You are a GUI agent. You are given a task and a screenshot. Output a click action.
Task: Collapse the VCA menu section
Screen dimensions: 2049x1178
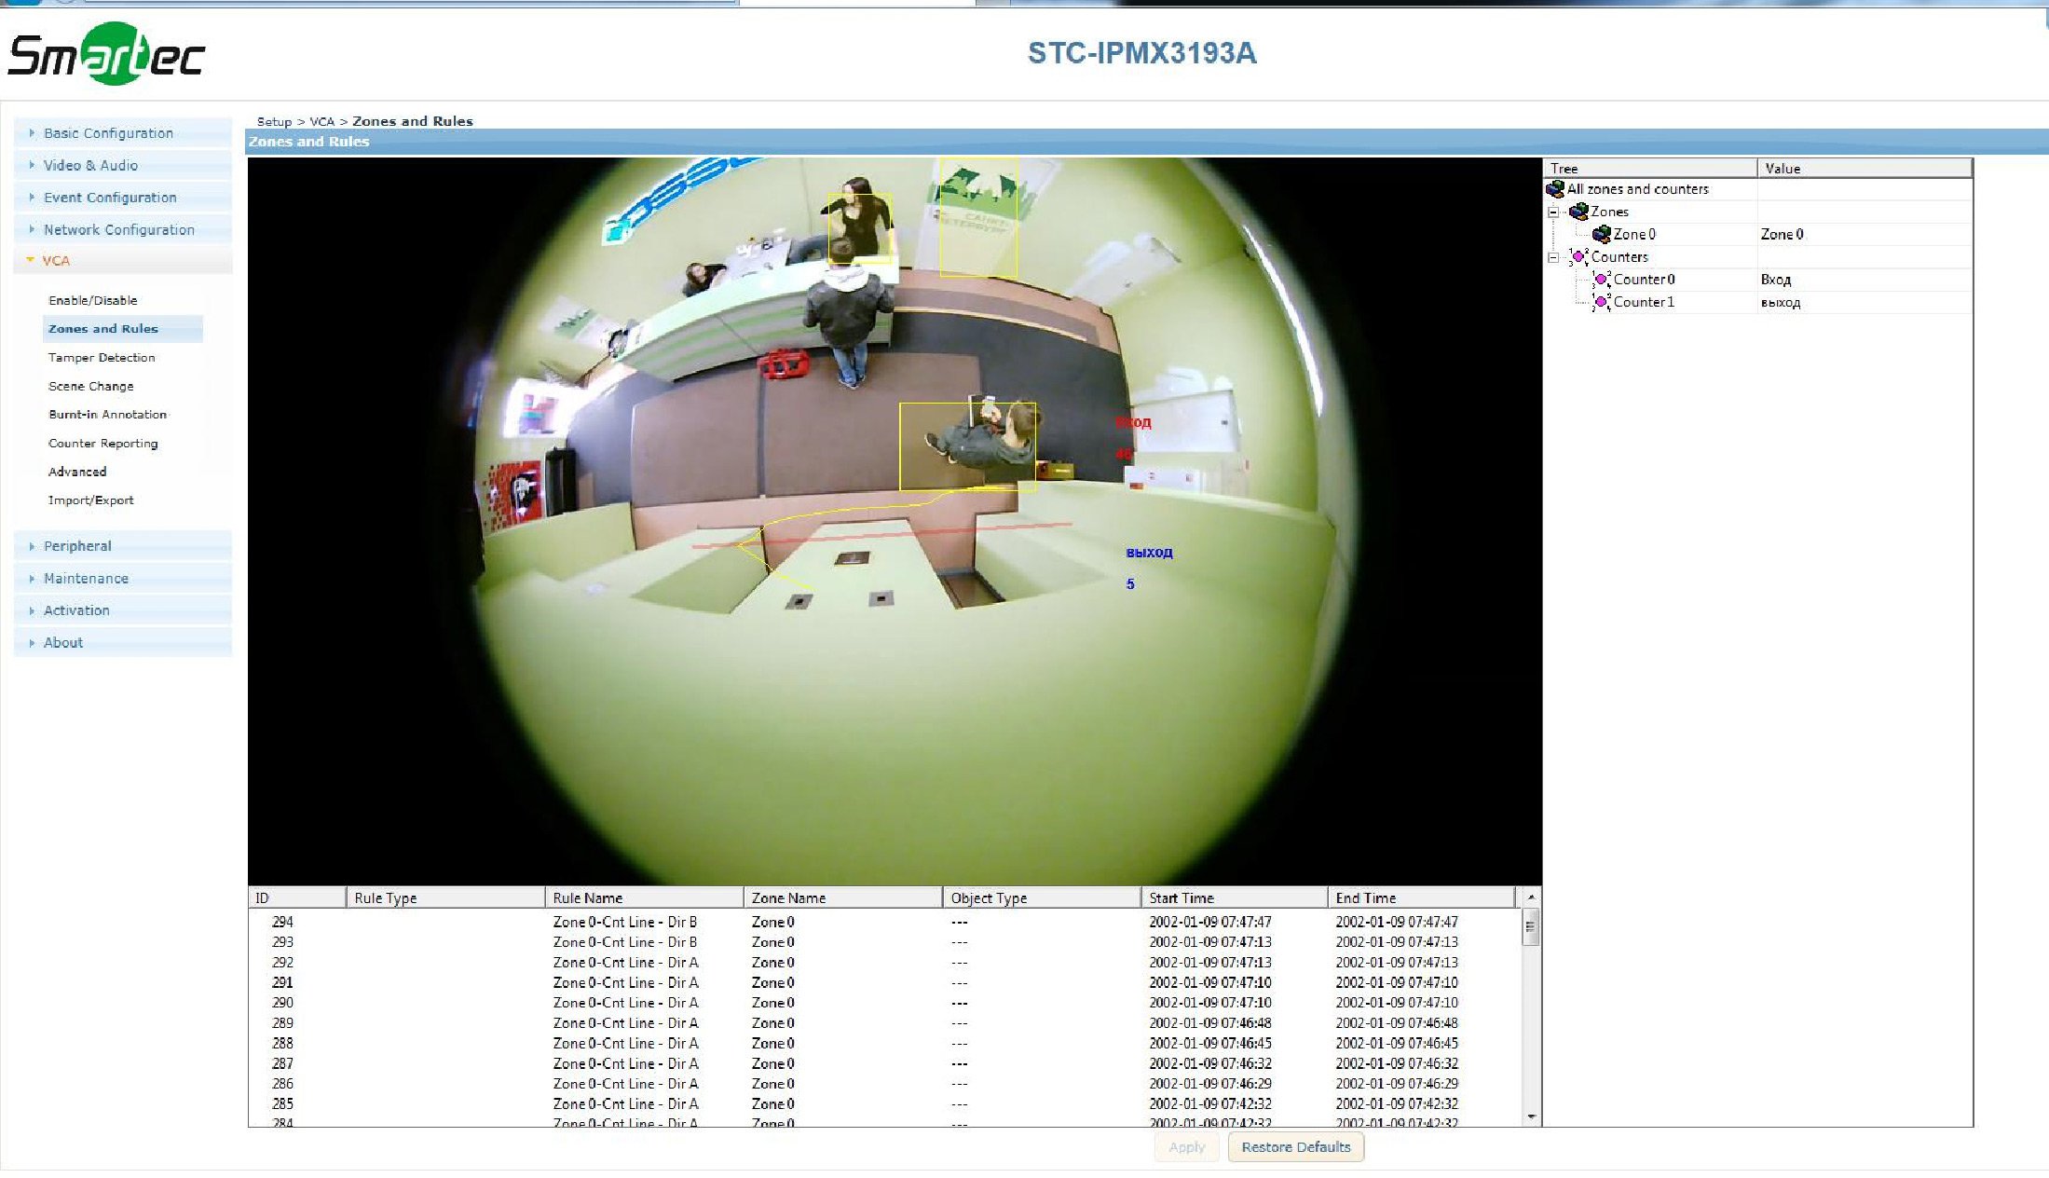point(55,261)
